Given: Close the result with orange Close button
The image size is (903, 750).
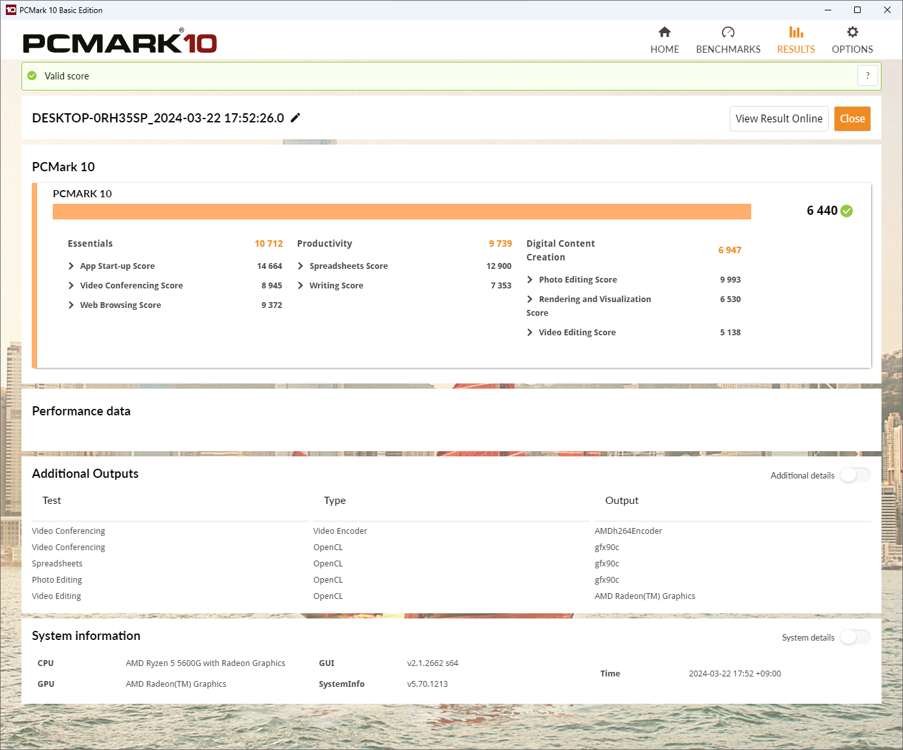Looking at the screenshot, I should point(852,118).
